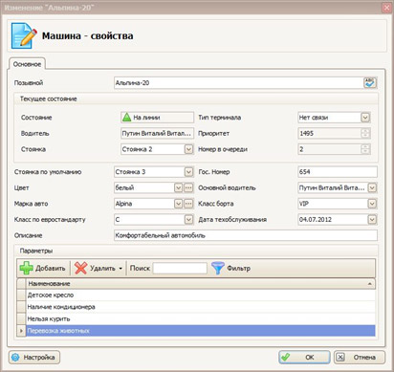This screenshot has width=394, height=372.
Task: Click the gear icon on Настройка button
Action: point(15,358)
